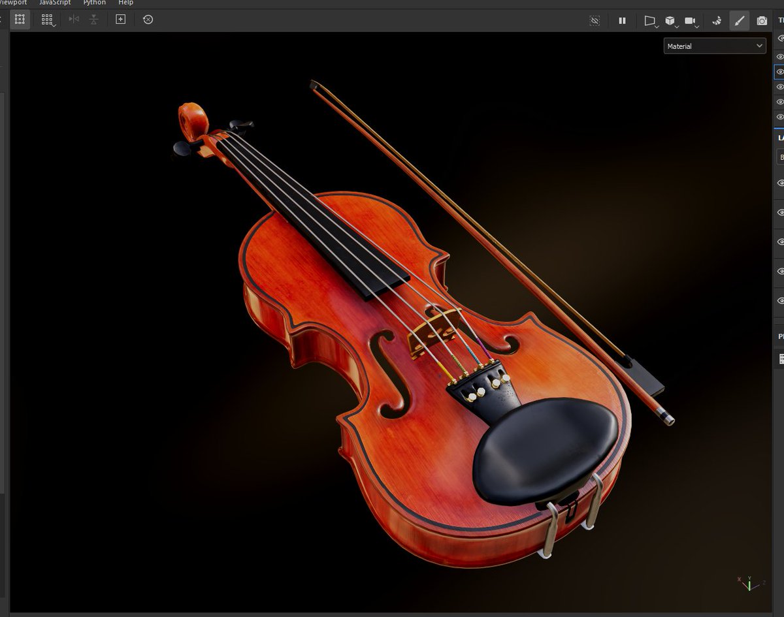Toggle eye of the blue-highlighted texture set row
Viewport: 784px width, 617px height.
(x=779, y=71)
